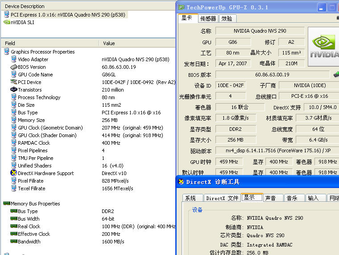Click the BIOS Version chip icon

point(14,67)
